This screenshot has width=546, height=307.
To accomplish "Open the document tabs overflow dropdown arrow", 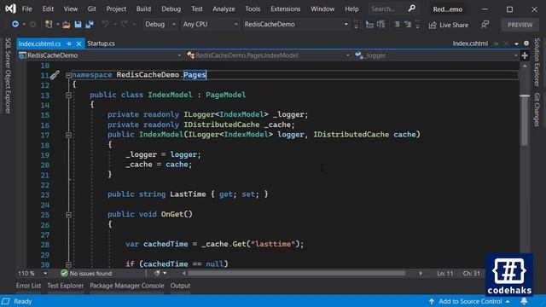I will [516, 43].
